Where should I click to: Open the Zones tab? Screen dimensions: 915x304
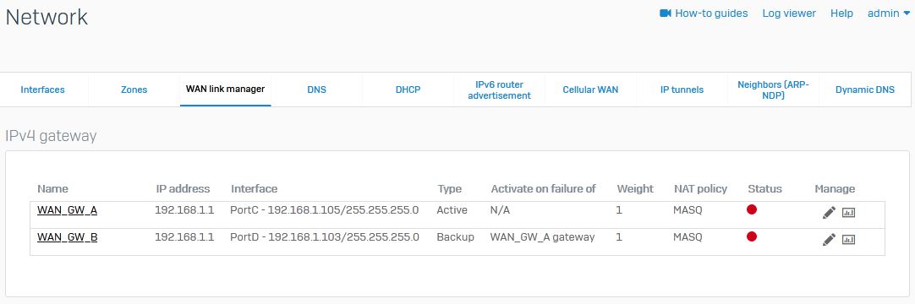pyautogui.click(x=134, y=90)
